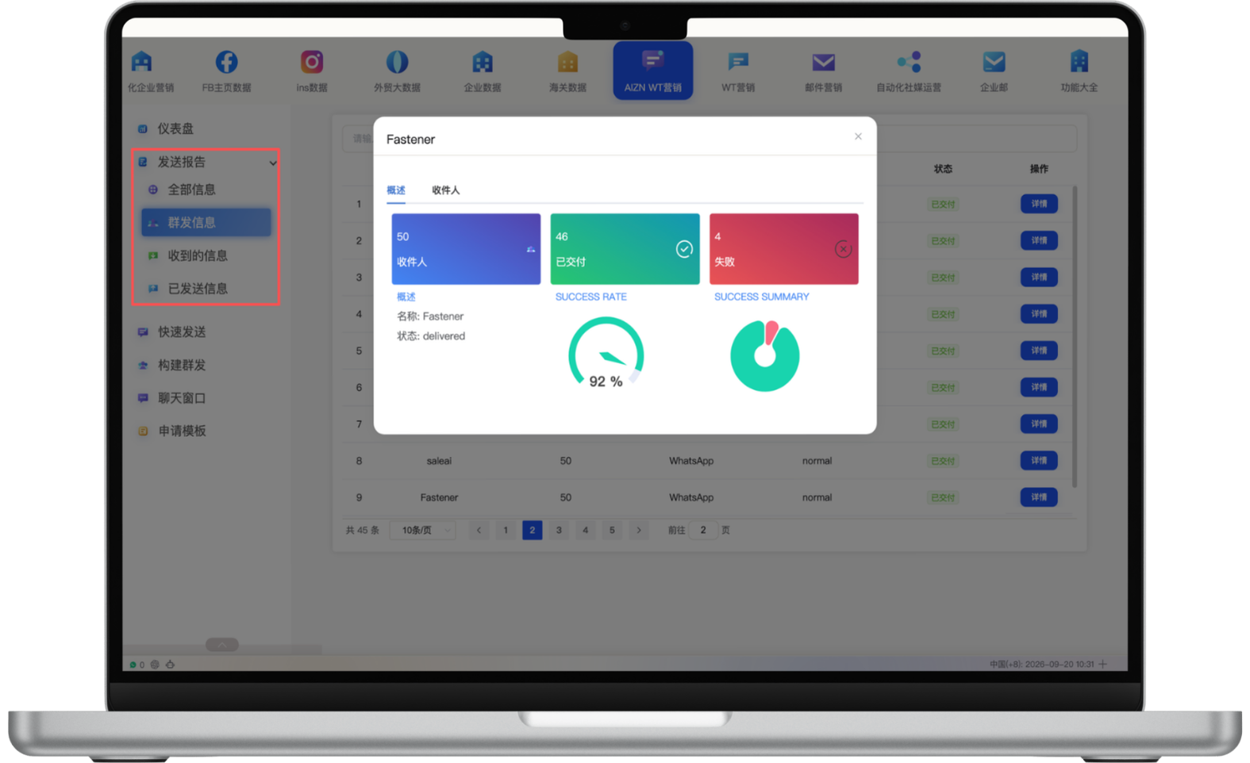This screenshot has width=1250, height=763.
Task: Click the 前往 page number field
Action: [x=703, y=530]
